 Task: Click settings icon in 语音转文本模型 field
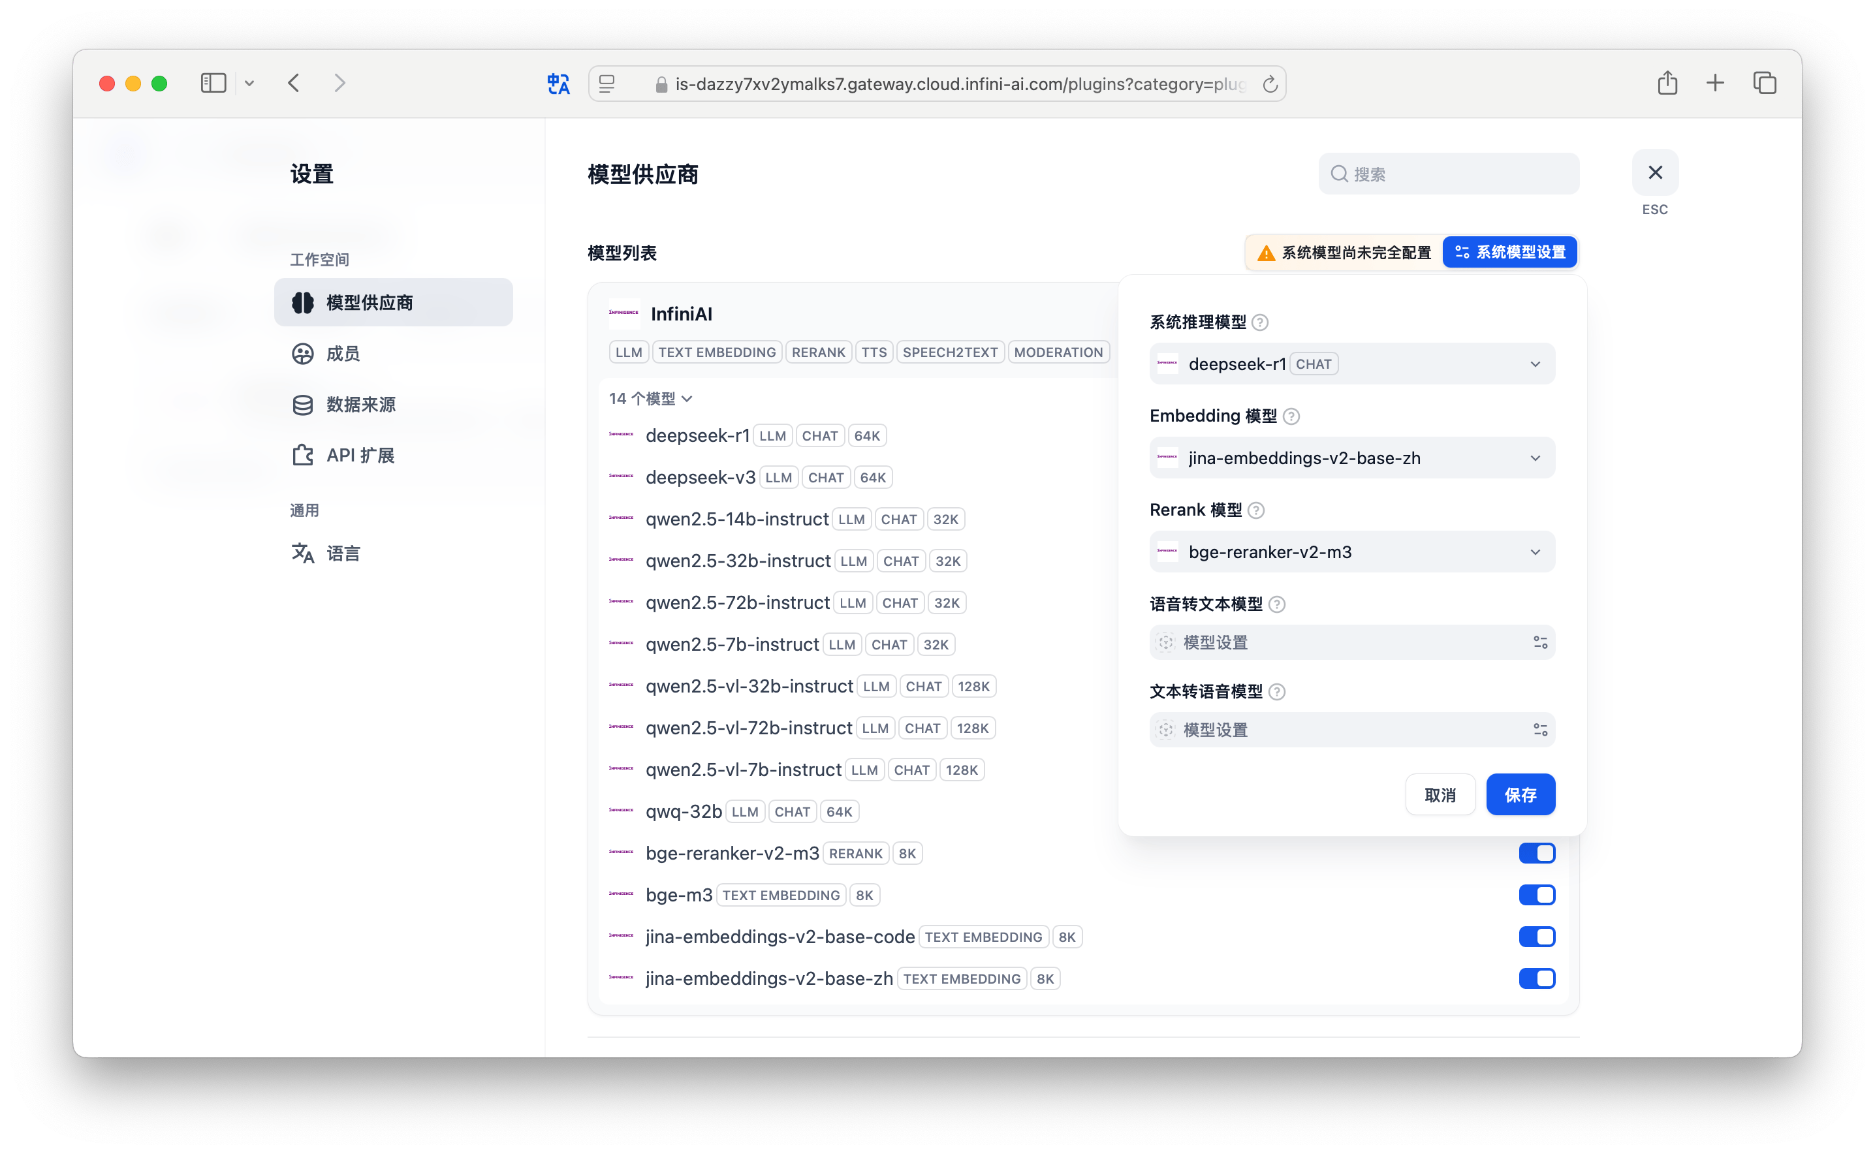tap(1540, 643)
